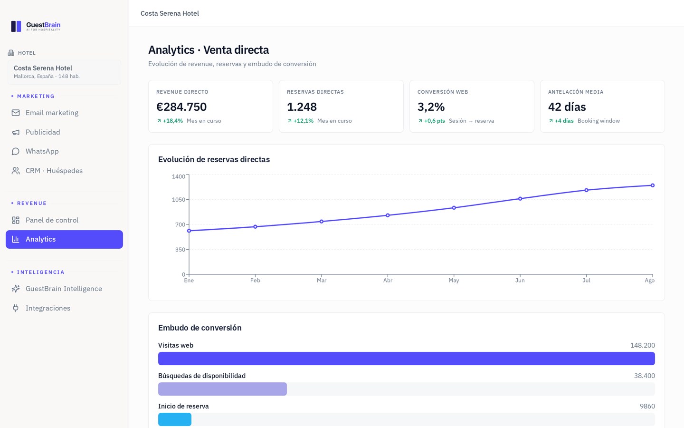Click the "Embudo de conversión" section title
Image resolution: width=684 pixels, height=428 pixels.
[200, 328]
